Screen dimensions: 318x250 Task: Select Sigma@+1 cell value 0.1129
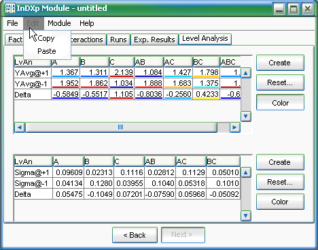pyautogui.click(x=191, y=172)
